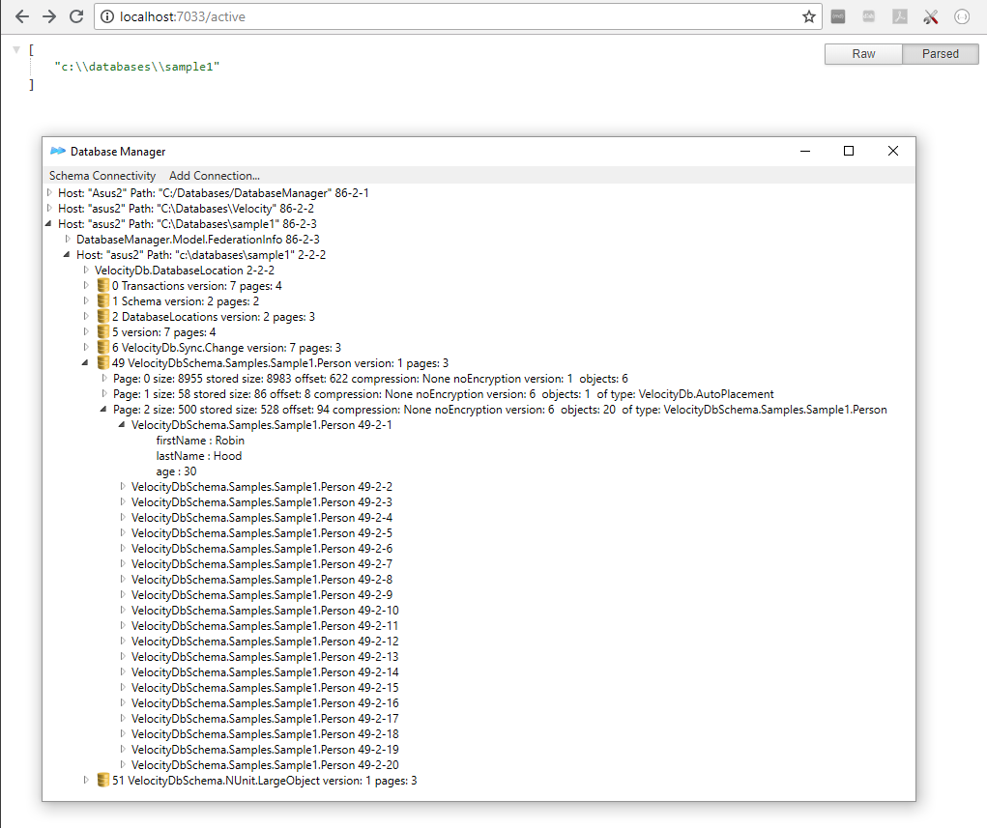
Task: Expand the FederationInfo 86-2-3 node
Action: (x=68, y=239)
